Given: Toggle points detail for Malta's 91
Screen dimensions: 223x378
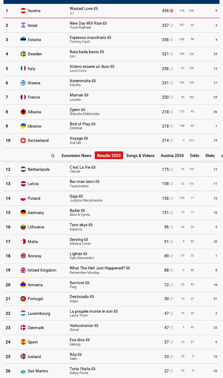Looking at the screenshot, I should click(x=172, y=242).
